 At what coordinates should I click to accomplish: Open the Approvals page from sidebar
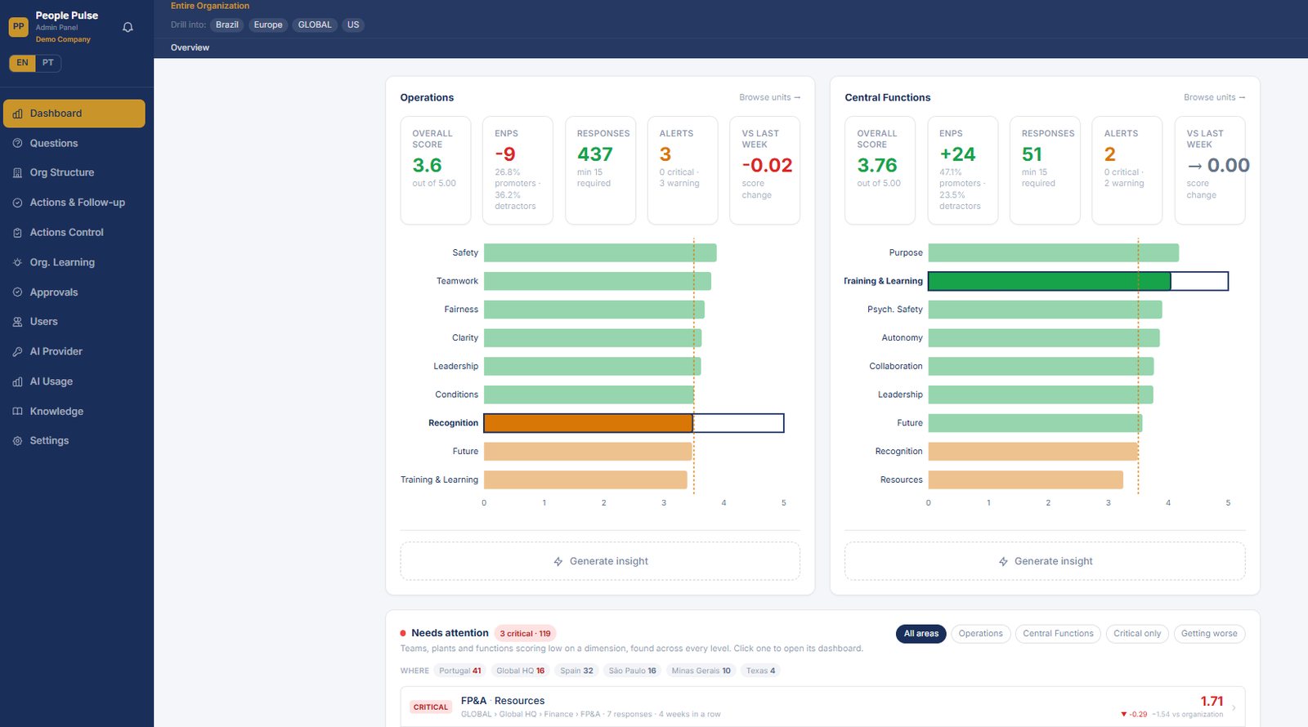tap(74, 292)
